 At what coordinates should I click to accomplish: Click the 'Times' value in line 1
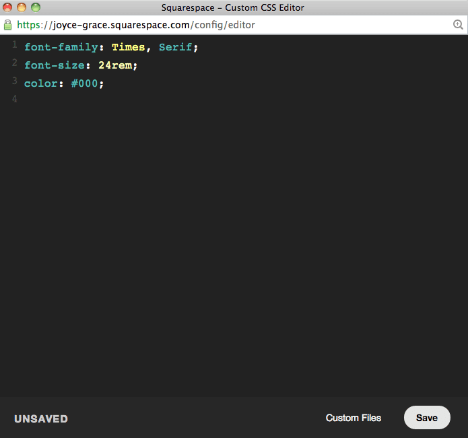pyautogui.click(x=129, y=47)
